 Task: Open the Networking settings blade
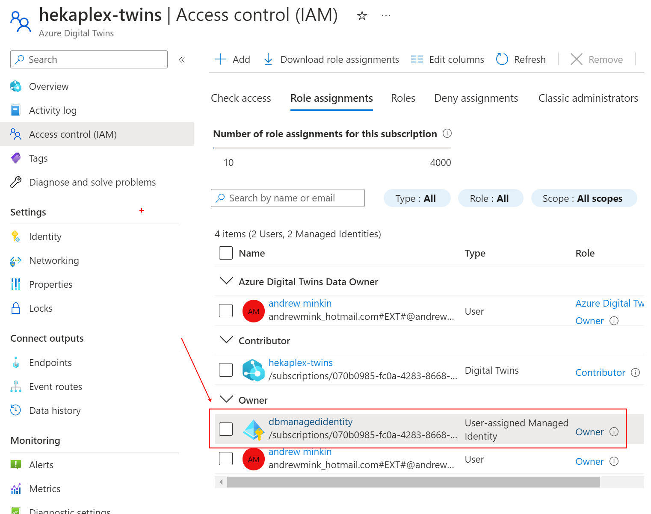pyautogui.click(x=54, y=260)
